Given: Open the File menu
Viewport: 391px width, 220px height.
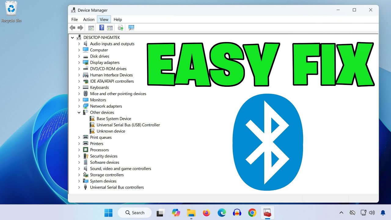Looking at the screenshot, I should click(x=75, y=19).
